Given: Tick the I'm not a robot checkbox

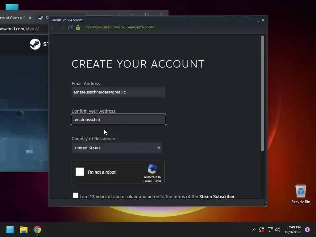Looking at the screenshot, I should pos(80,172).
